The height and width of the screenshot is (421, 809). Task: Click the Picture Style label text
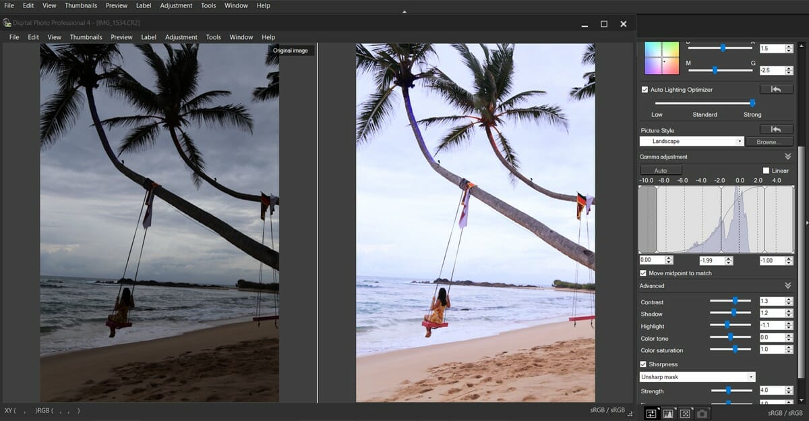(x=657, y=130)
